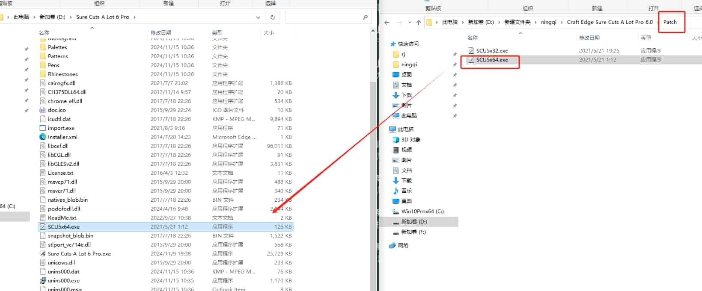The width and height of the screenshot is (702, 291).
Task: Open Win10Prox64 (C:) drive
Action: [x=418, y=212]
